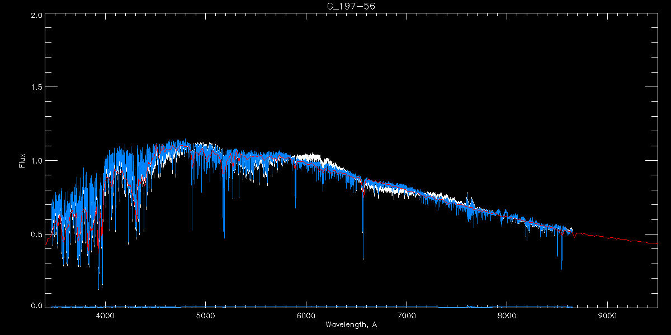Click the Flux y-axis label
The image size is (671, 335).
pyautogui.click(x=22, y=161)
